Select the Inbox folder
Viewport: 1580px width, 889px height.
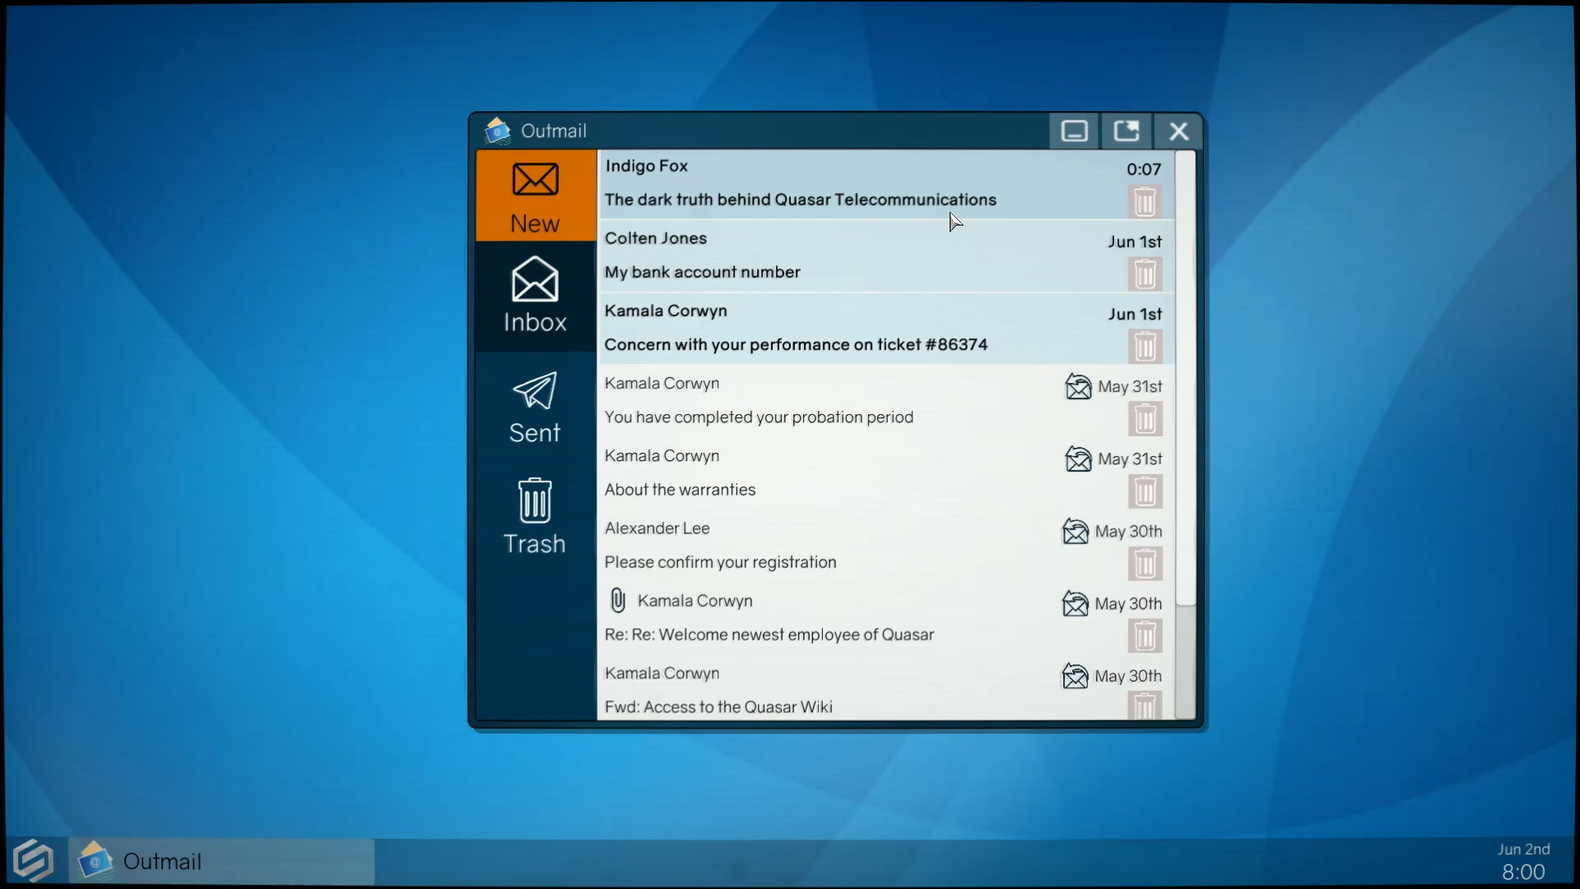[535, 296]
